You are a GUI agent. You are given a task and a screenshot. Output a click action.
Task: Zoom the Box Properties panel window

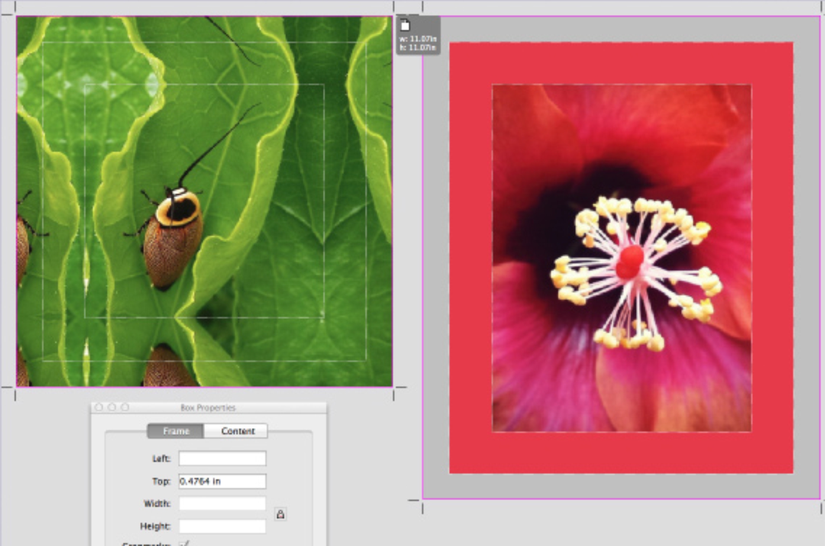(125, 407)
